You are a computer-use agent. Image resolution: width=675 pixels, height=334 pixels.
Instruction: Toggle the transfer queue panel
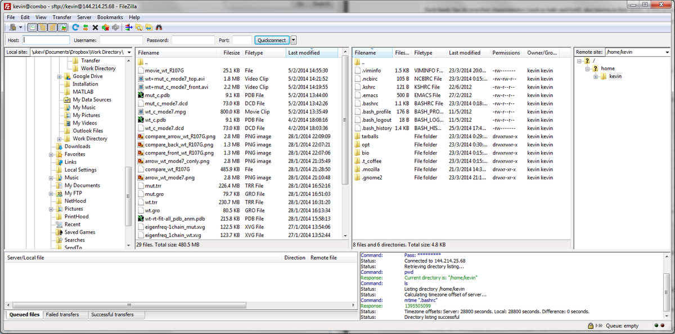[x=62, y=27]
